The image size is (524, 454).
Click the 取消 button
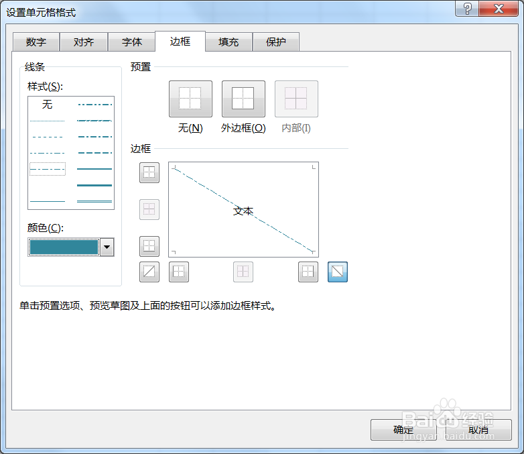pos(478,430)
